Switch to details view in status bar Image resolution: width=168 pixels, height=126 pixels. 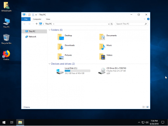point(144,107)
